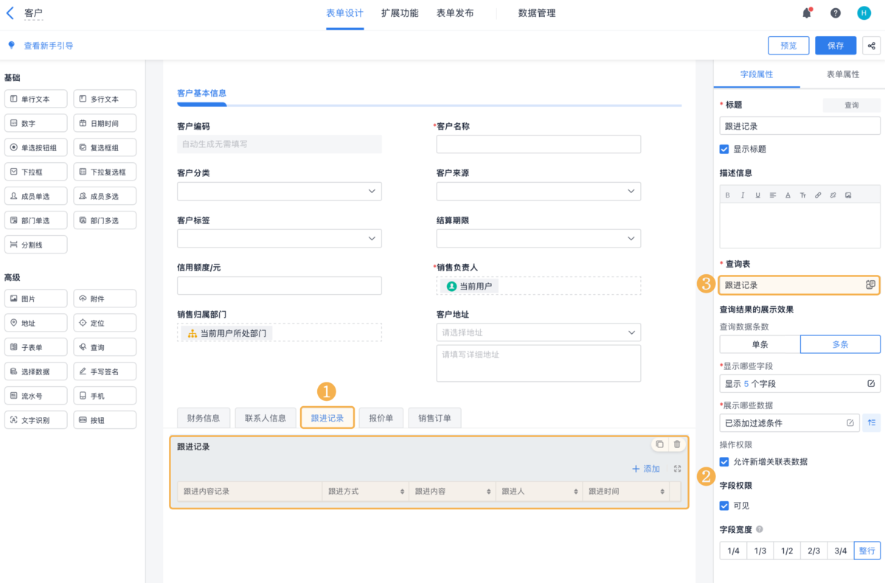
Task: Select the 报价单 tab
Action: coord(381,418)
